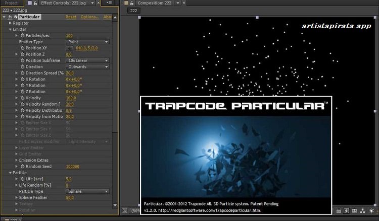
Task: Open the Particle Type Sphere dropdown
Action: pyautogui.click(x=88, y=191)
